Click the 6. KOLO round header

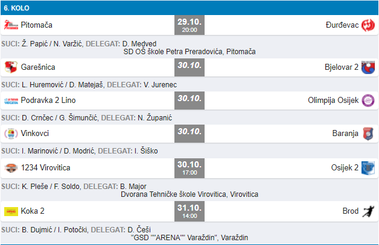click(17, 8)
